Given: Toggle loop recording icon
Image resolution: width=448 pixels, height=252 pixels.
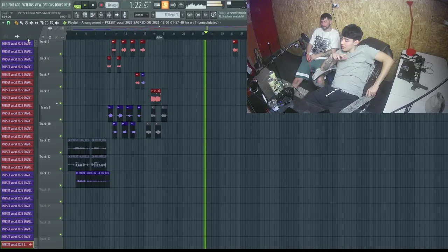Looking at the screenshot, I should pos(173,5).
